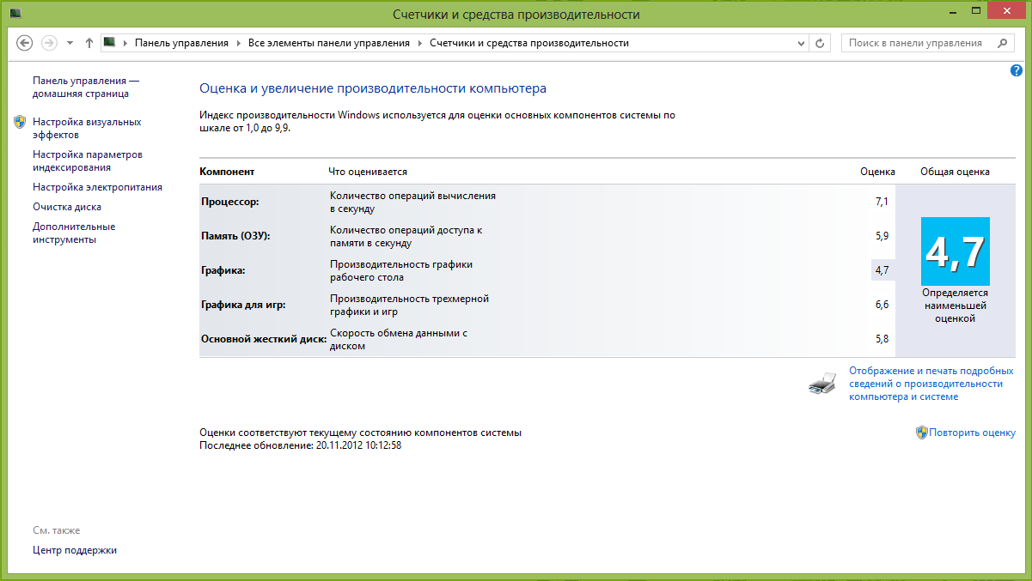This screenshot has width=1032, height=581.
Task: Select the Основной жесткий диск label
Action: 264,339
